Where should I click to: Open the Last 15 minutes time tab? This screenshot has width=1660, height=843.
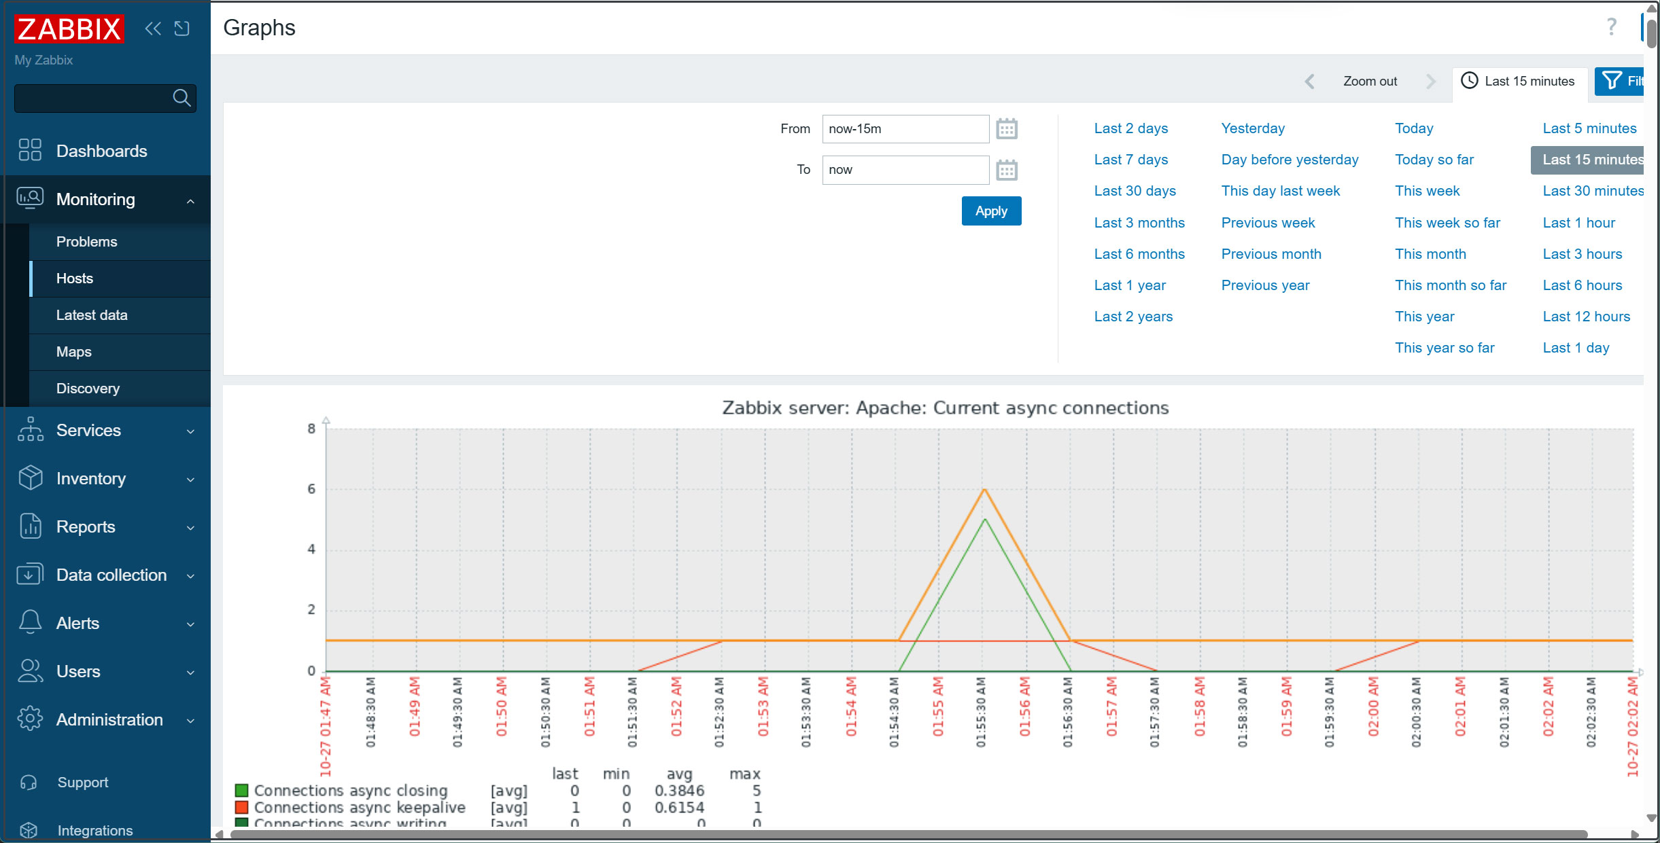[1519, 82]
